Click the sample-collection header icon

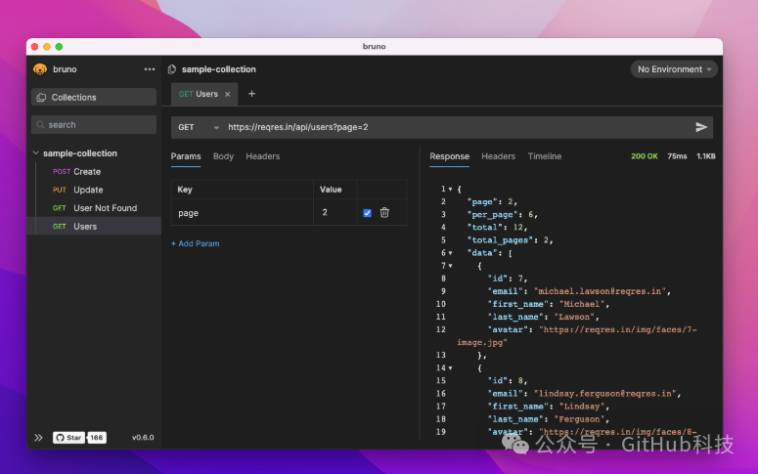[x=171, y=69]
